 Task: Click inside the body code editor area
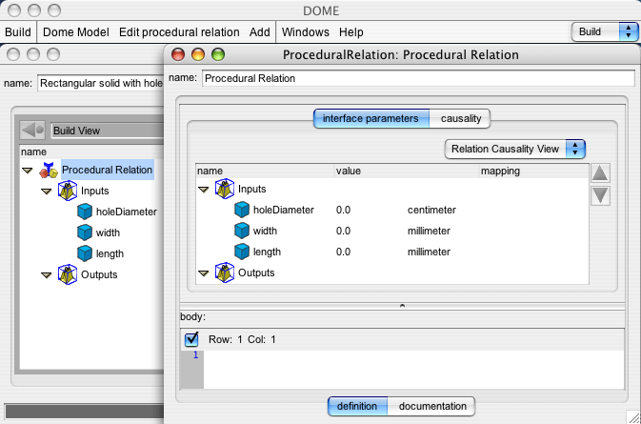click(x=413, y=370)
